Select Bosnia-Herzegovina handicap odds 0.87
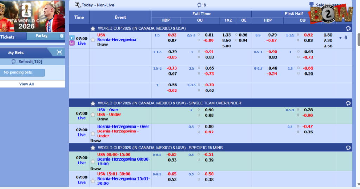360x189 pixels. 172,41
